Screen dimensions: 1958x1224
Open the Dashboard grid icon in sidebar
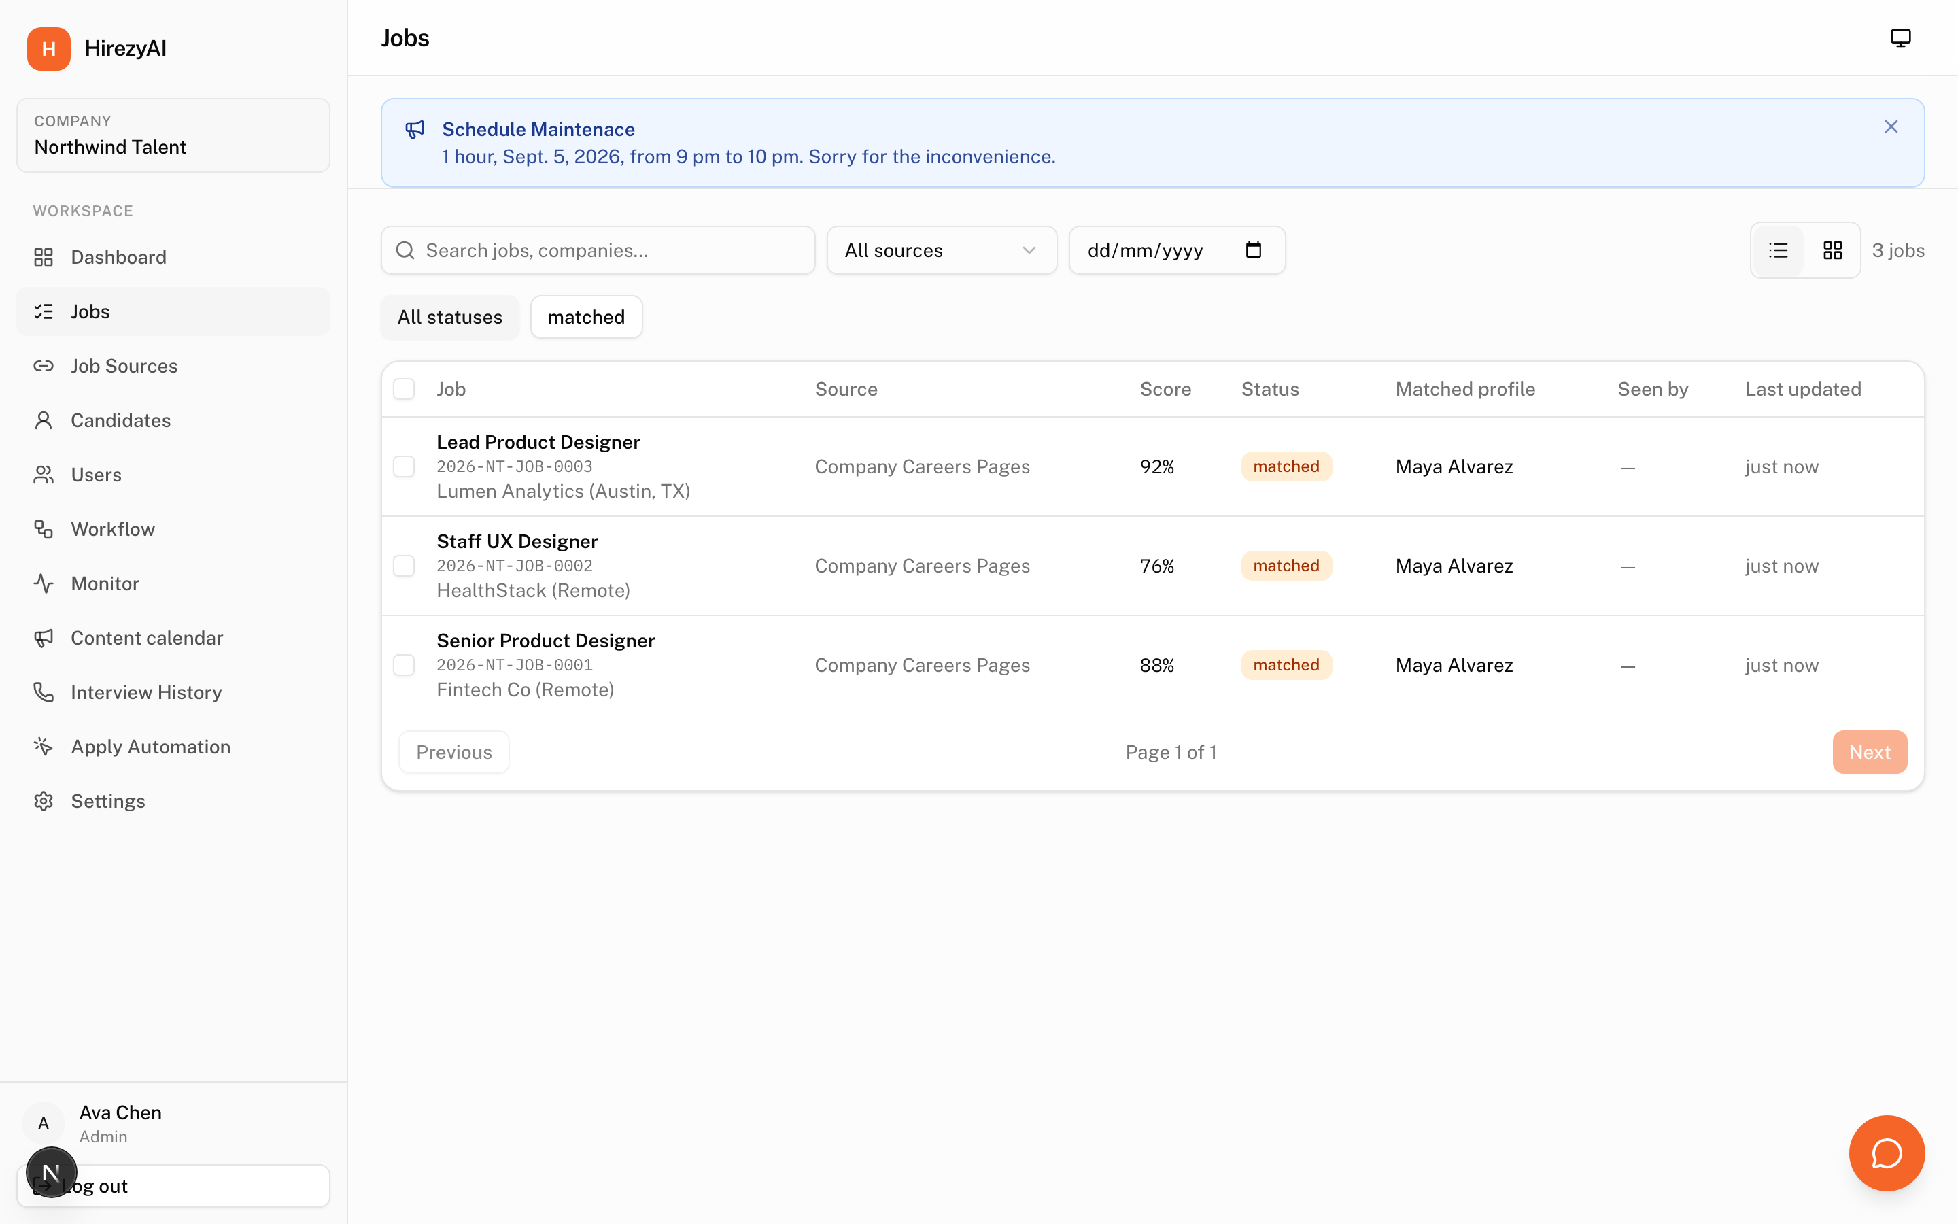point(44,258)
